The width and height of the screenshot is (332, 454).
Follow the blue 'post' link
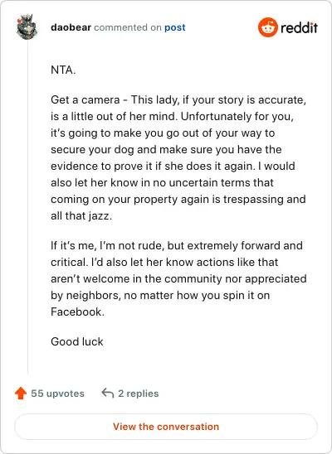click(x=175, y=28)
